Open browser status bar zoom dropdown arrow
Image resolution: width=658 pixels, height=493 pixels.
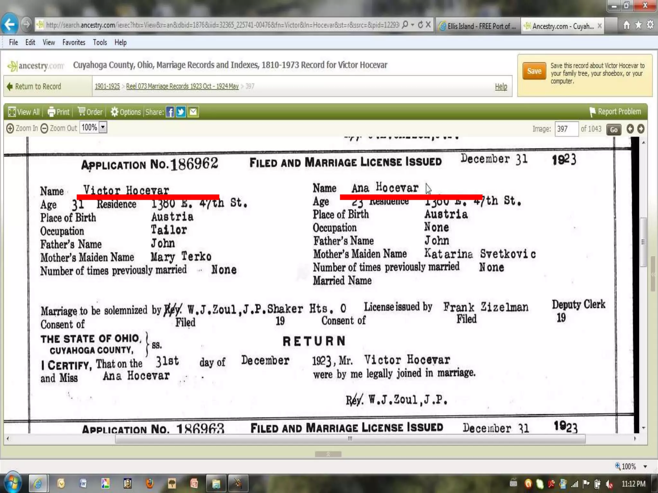click(x=645, y=466)
